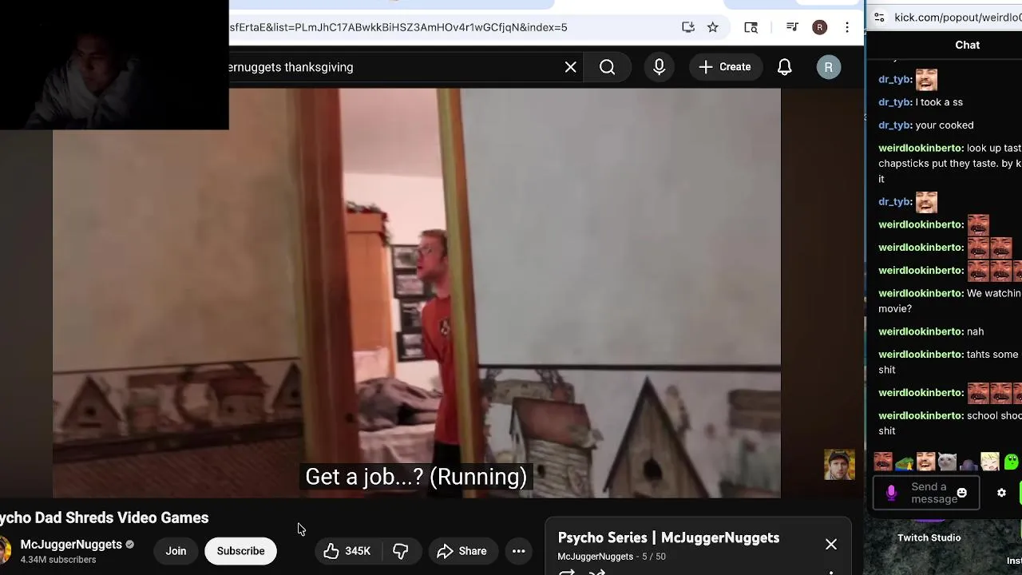This screenshot has height=575, width=1022.
Task: Click the channel watermark thumbnail on video
Action: tap(839, 465)
